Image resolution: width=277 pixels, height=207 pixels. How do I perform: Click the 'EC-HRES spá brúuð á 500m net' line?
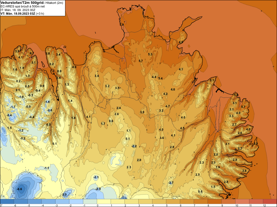coord(23,6)
